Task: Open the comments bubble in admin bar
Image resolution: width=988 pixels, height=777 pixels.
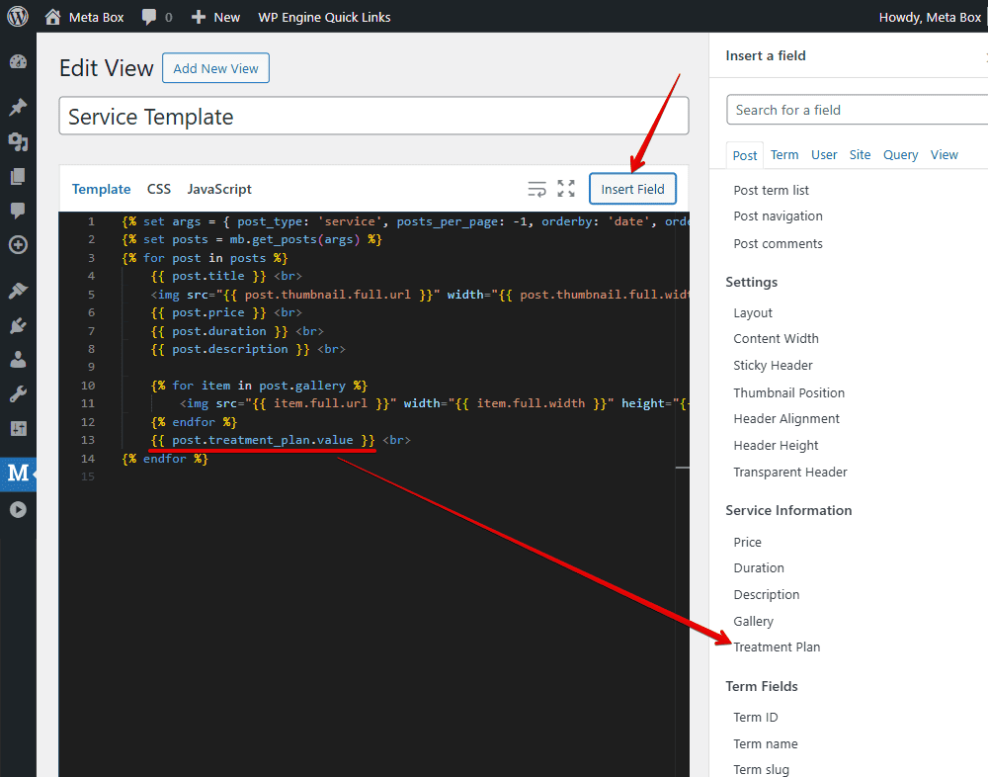Action: 149,17
